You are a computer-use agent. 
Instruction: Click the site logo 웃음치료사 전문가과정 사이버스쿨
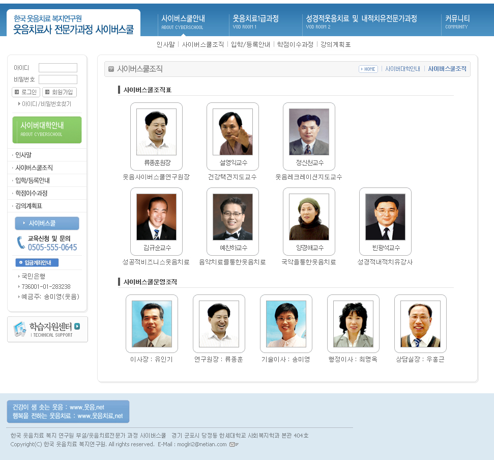tap(74, 24)
